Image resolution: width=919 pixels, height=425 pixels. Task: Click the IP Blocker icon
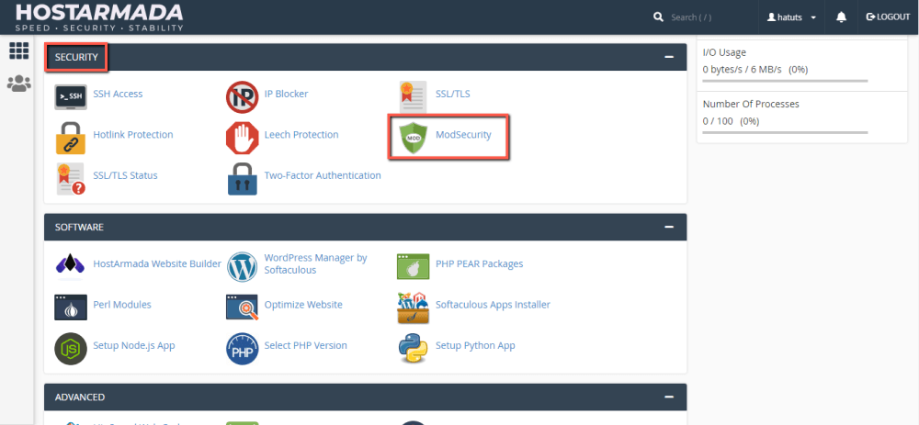[242, 97]
